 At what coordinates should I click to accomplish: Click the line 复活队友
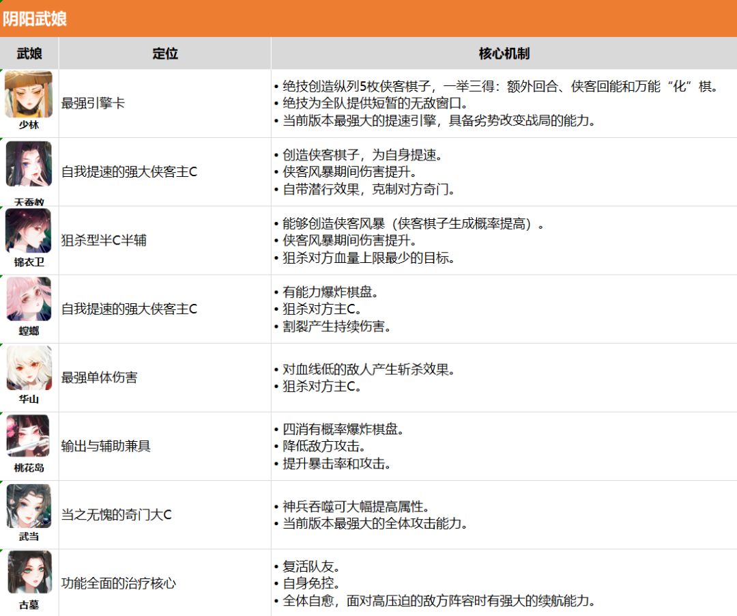[307, 566]
